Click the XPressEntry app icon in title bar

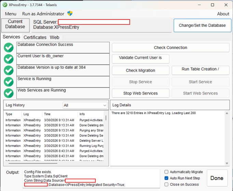click(5, 5)
